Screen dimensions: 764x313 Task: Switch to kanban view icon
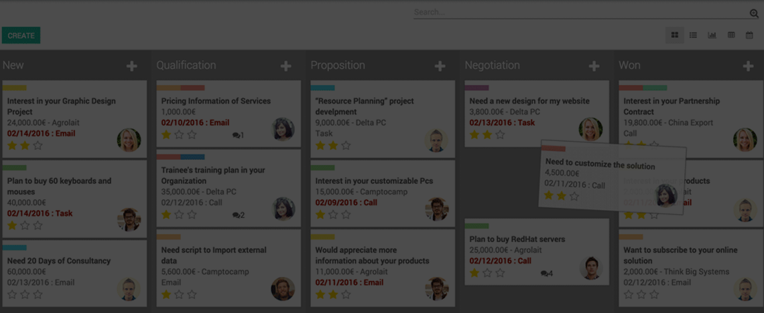(x=675, y=35)
